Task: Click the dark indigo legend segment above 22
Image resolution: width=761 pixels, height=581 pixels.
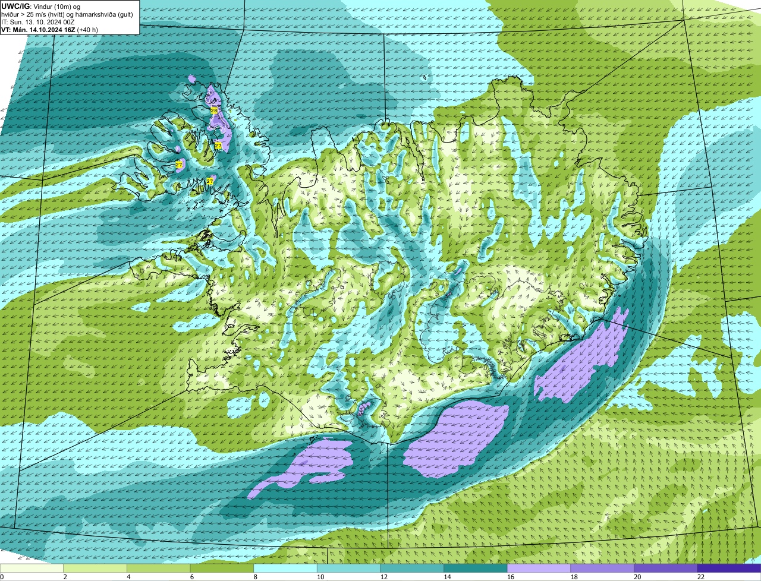Action: point(729,568)
